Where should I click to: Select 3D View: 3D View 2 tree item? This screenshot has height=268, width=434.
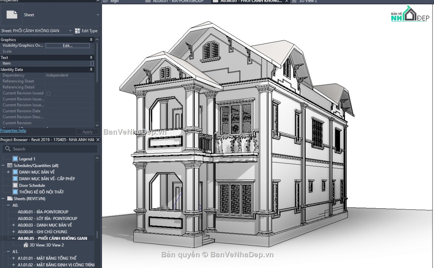pos(47,245)
